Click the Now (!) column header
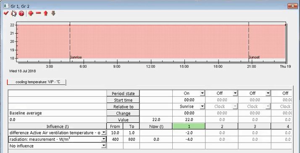The image size is (300, 153). pyautogui.click(x=156, y=126)
